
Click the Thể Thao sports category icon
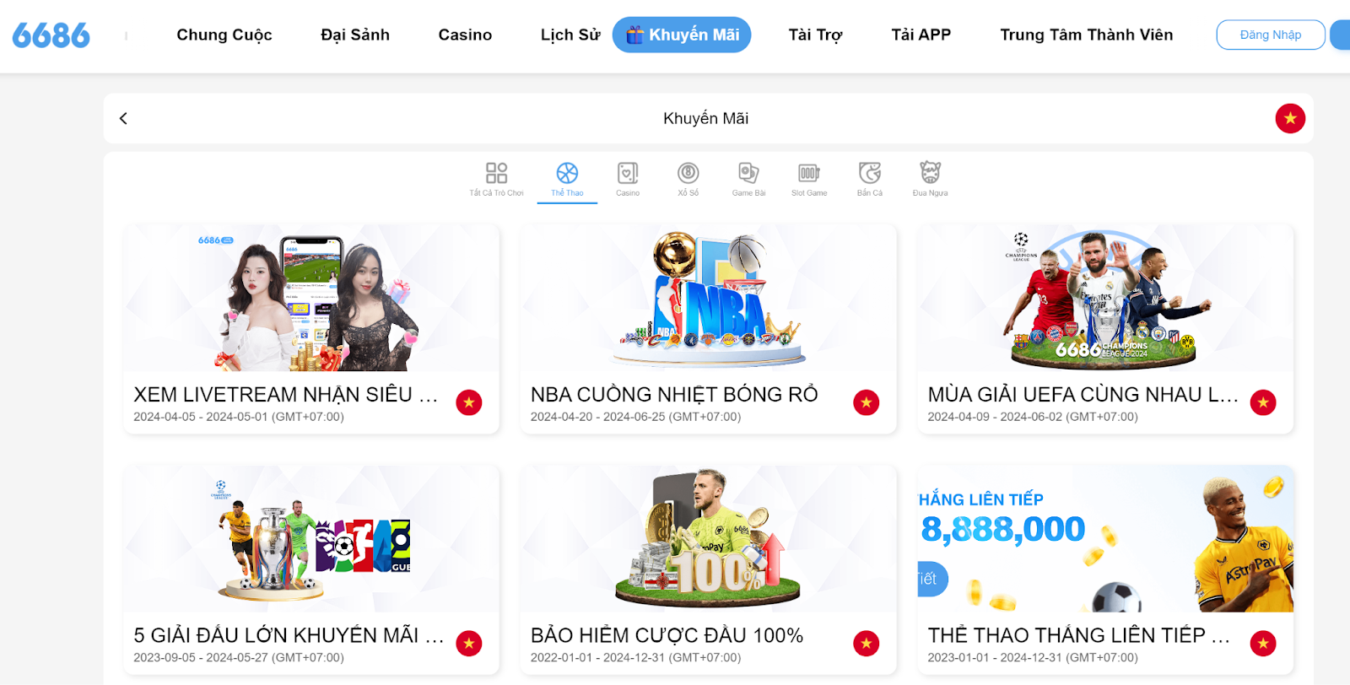click(567, 173)
